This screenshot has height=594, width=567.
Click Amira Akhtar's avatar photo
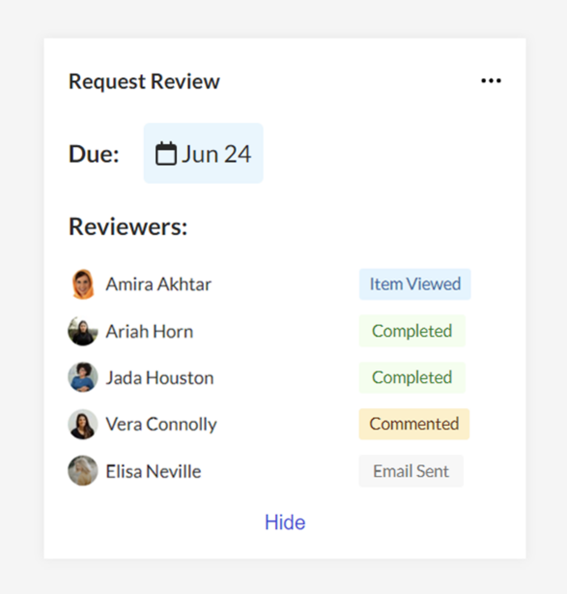pos(83,284)
